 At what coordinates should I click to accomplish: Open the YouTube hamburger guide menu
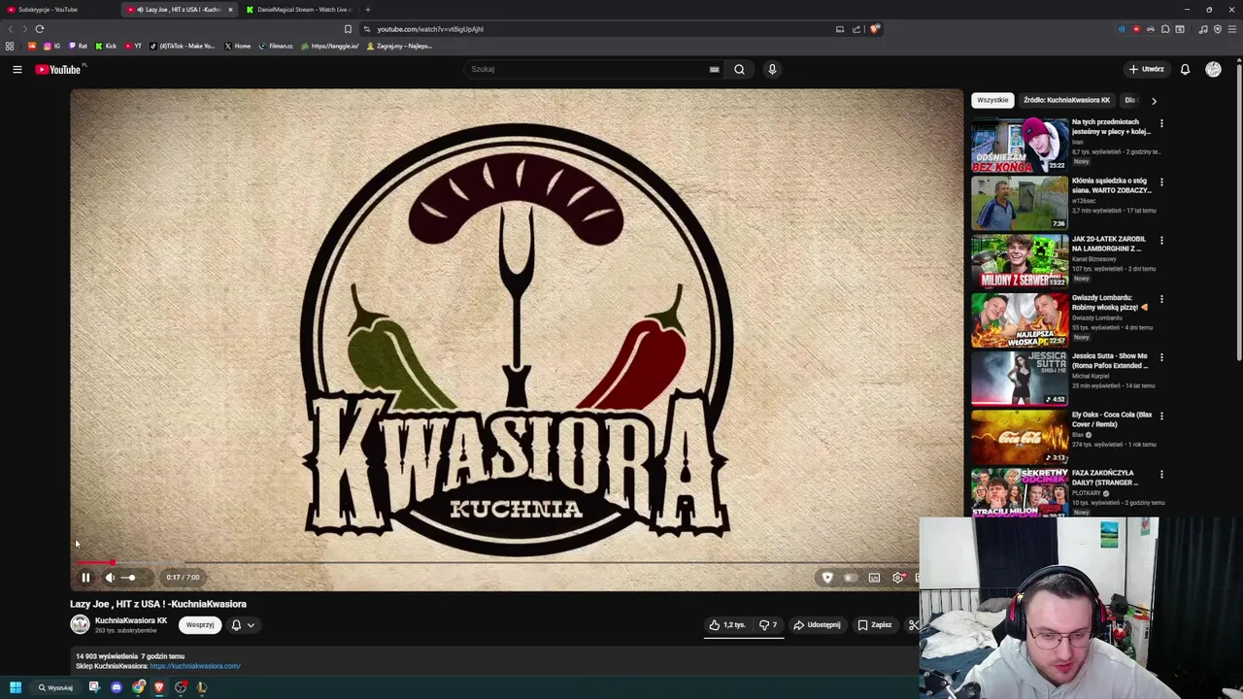[17, 69]
